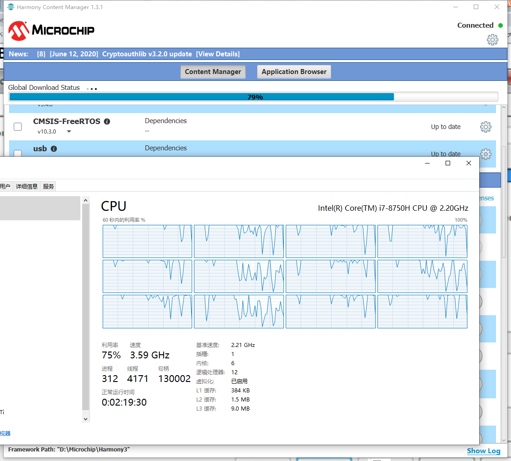The height and width of the screenshot is (461, 511).
Task: Click the CMSIS-FreeRTOS info icon
Action: (107, 122)
